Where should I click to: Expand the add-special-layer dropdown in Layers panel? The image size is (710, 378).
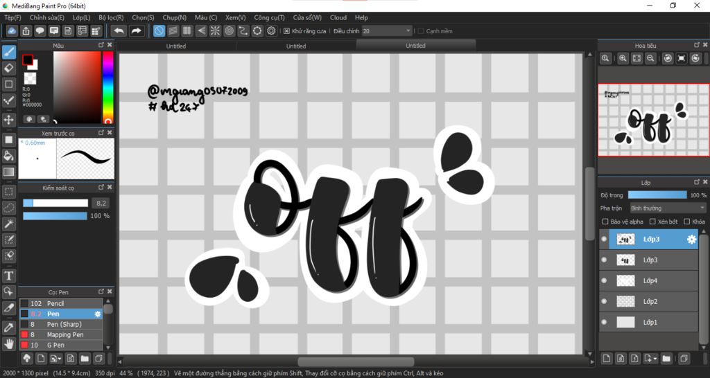tap(651, 359)
